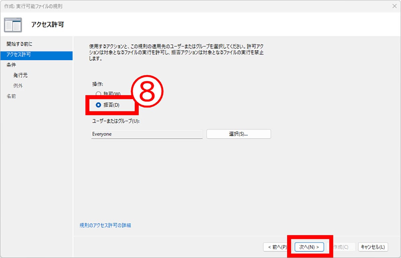The image size is (401, 258).
Task: Click the Everyone user or group field
Action: pyautogui.click(x=147, y=134)
